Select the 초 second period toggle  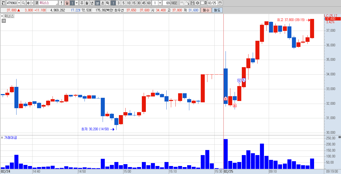coord(102,3)
